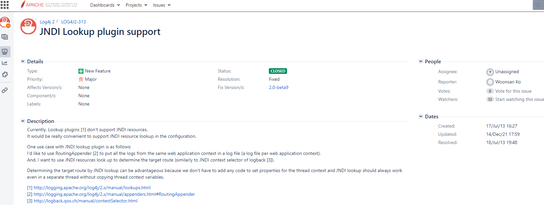Collapse the Dates section
Screen dimensions: 544x205
pos(420,116)
